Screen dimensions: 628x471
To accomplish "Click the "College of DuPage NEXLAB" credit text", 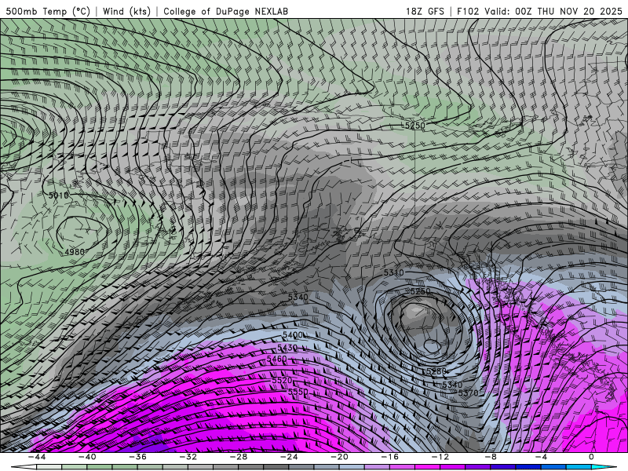I will point(225,11).
